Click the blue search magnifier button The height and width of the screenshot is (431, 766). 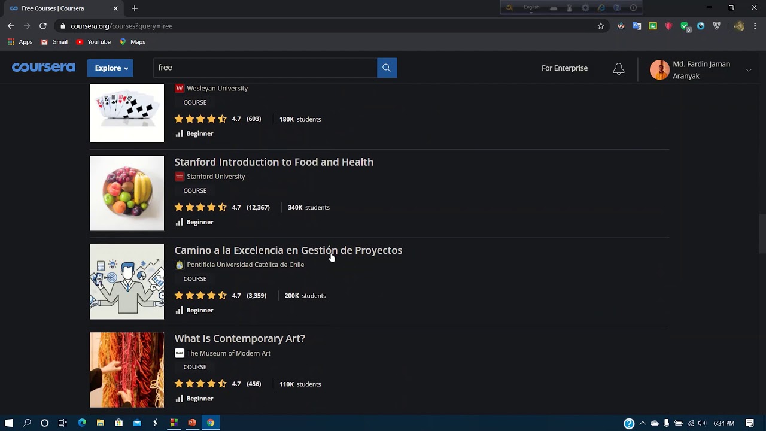point(387,68)
